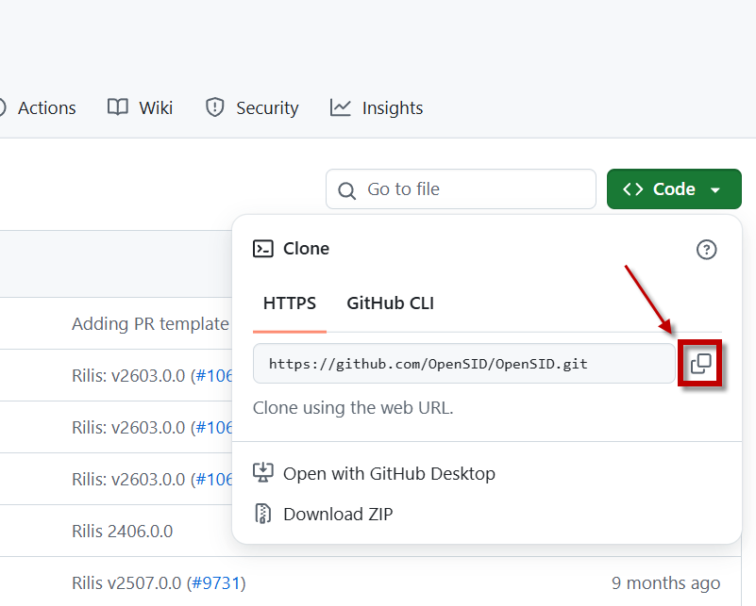The width and height of the screenshot is (756, 606).
Task: Select the HTTPS clone URL text field
Action: click(462, 364)
